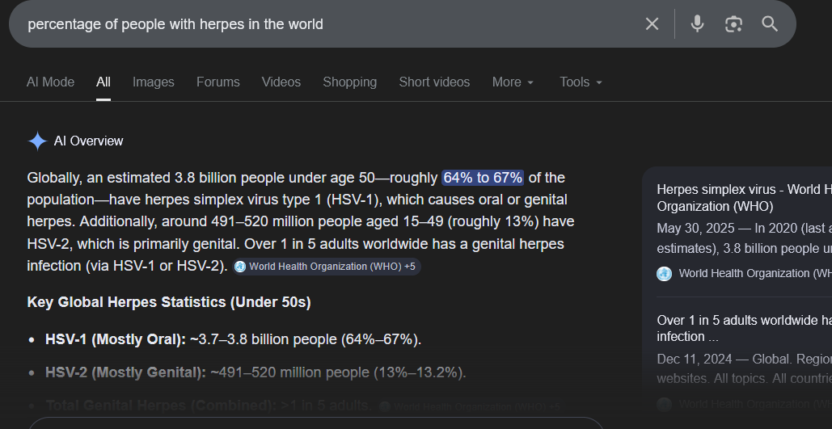
Task: Submit search with the magnifying glass icon
Action: tap(770, 24)
